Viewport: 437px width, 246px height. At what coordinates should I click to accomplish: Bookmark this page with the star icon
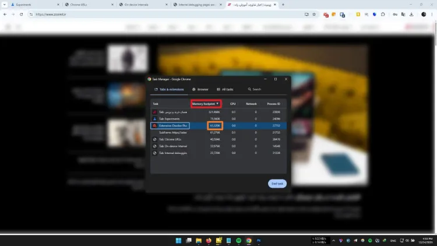click(x=314, y=14)
